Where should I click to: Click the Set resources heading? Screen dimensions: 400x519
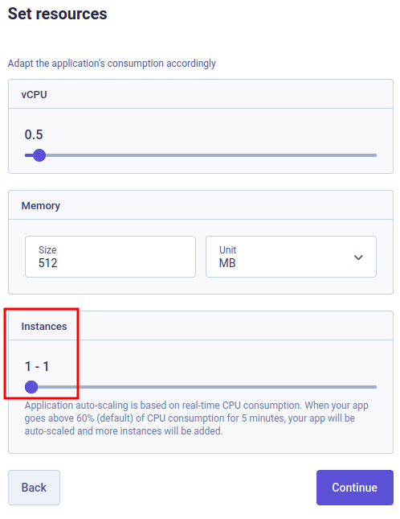(x=58, y=14)
